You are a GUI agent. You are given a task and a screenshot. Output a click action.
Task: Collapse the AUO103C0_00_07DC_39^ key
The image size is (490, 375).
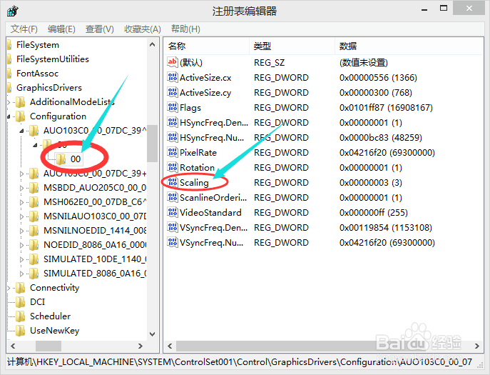pos(21,131)
